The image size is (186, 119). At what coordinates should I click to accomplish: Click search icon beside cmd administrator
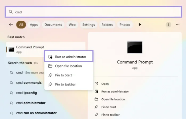(x=11, y=103)
